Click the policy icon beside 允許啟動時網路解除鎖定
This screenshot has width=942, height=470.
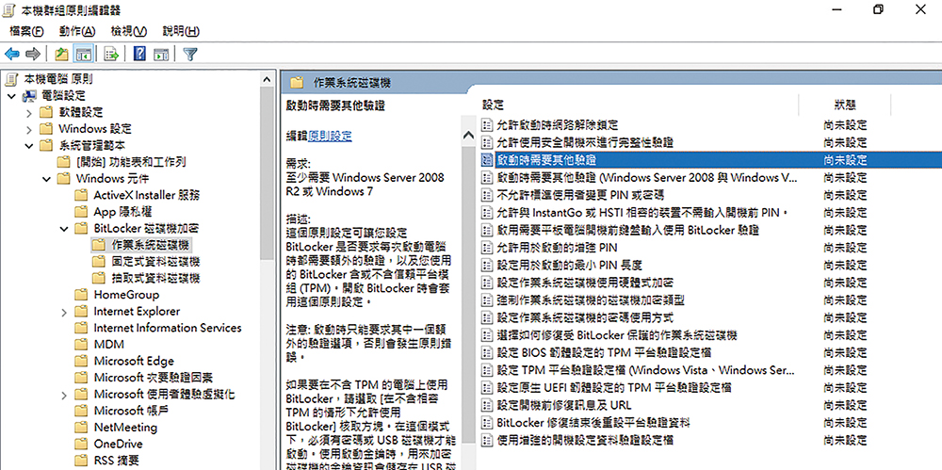[487, 125]
